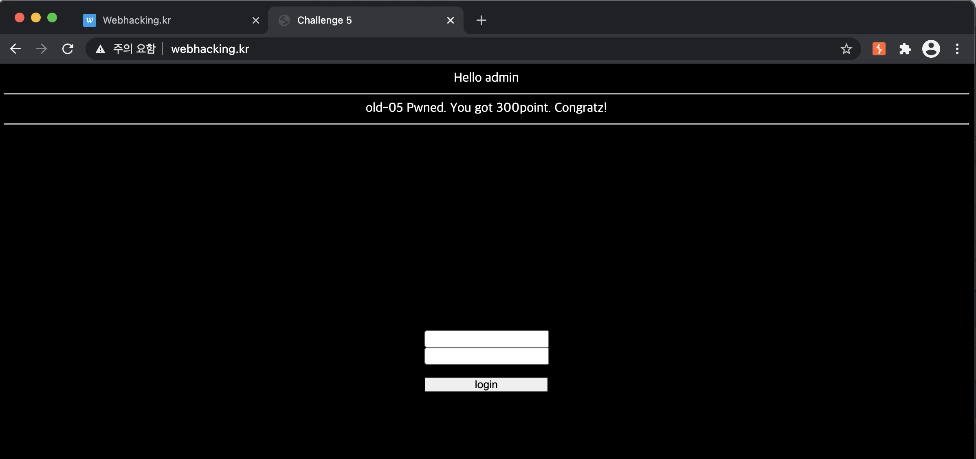Click the not-secure warning triangle icon

100,49
